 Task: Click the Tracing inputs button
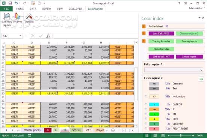pos(189,41)
